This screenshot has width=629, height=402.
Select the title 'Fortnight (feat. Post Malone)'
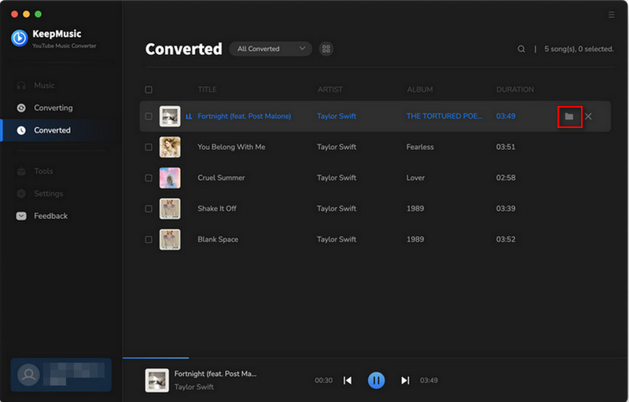pos(245,116)
